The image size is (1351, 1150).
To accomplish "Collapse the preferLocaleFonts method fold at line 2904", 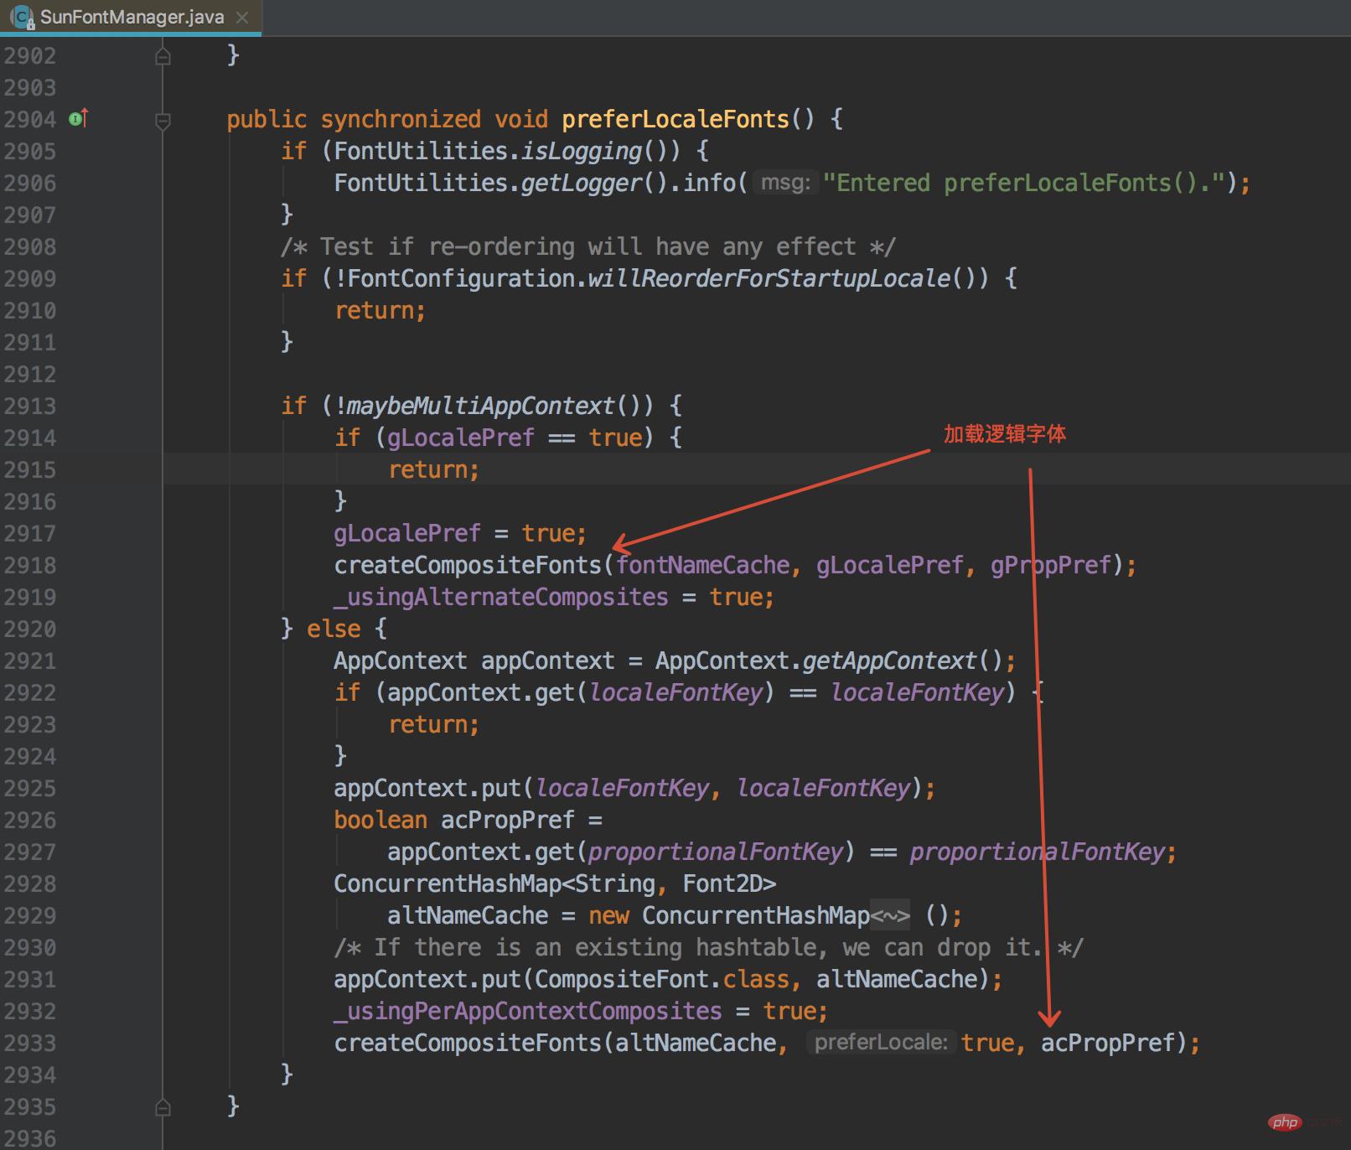I will tap(163, 121).
